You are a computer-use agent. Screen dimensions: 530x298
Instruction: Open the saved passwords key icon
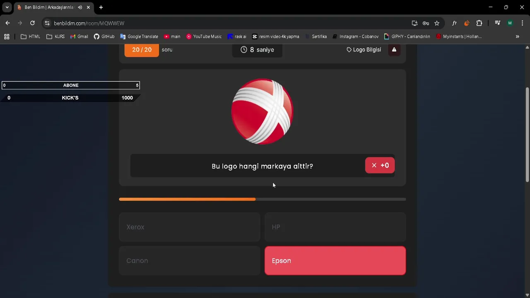[426, 23]
